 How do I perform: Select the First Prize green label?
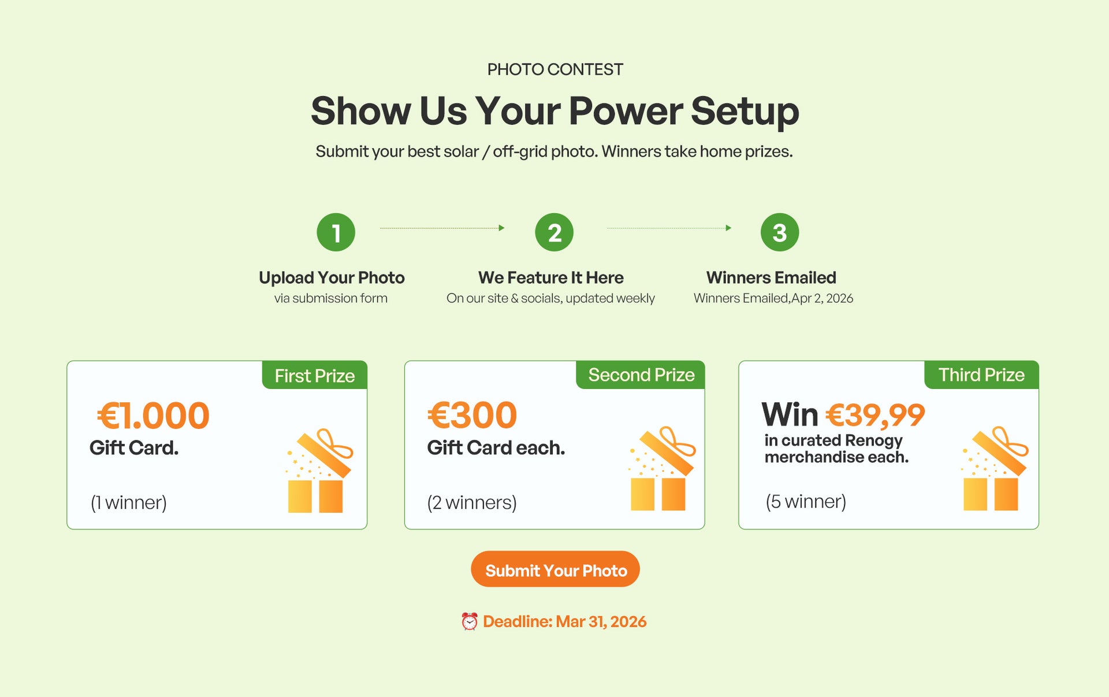315,376
